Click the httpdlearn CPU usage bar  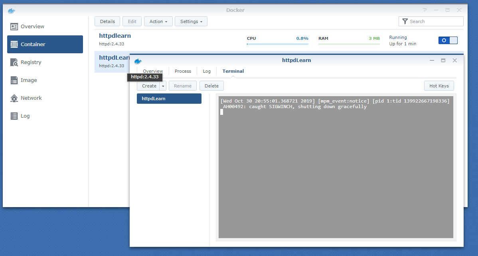point(277,43)
